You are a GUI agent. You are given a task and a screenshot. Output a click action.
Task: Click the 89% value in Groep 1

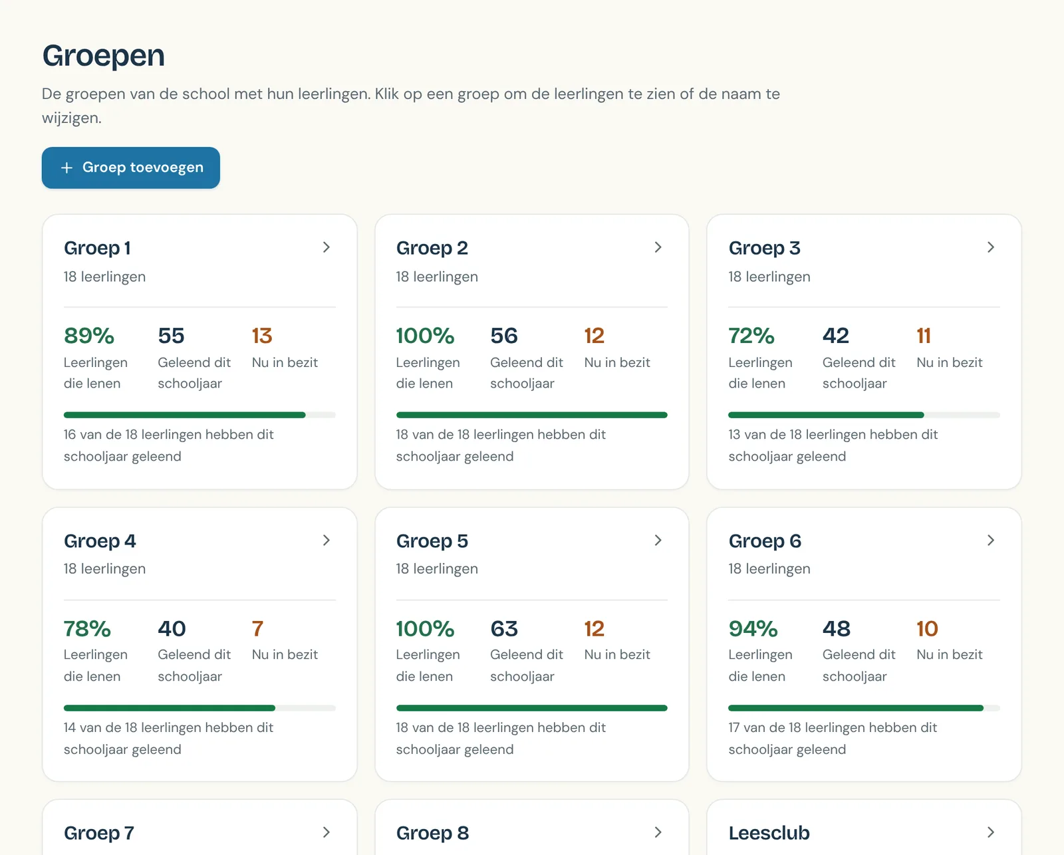pyautogui.click(x=89, y=336)
